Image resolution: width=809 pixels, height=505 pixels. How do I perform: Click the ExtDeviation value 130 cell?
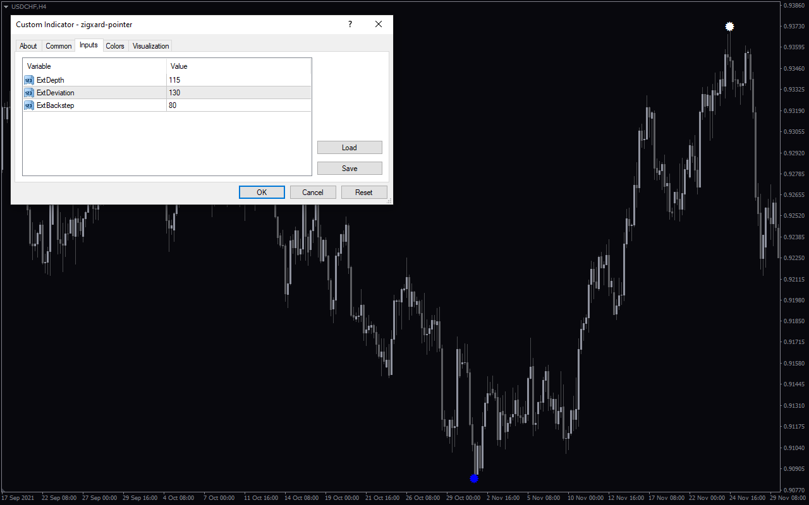pos(239,93)
